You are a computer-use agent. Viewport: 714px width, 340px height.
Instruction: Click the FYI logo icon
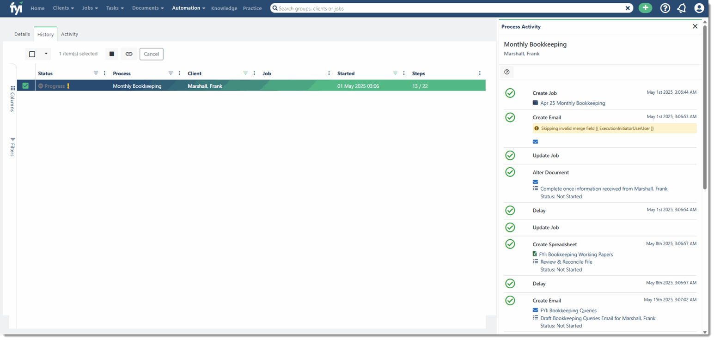coord(16,8)
